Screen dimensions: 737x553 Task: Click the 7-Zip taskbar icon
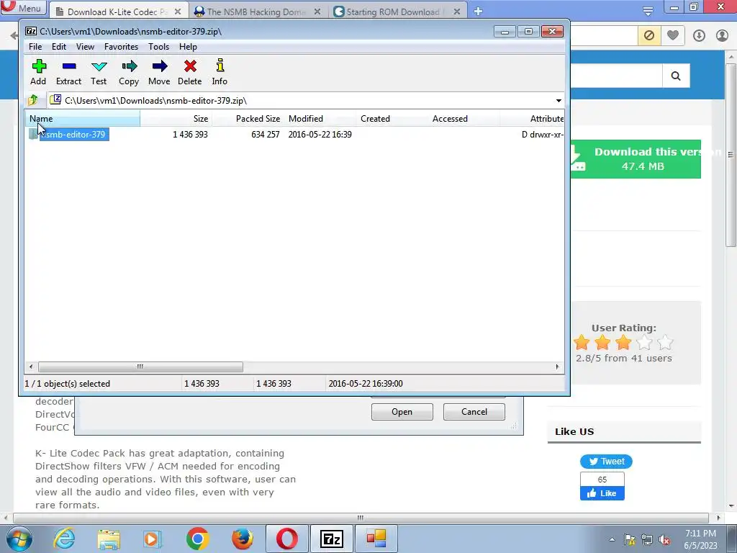(332, 539)
